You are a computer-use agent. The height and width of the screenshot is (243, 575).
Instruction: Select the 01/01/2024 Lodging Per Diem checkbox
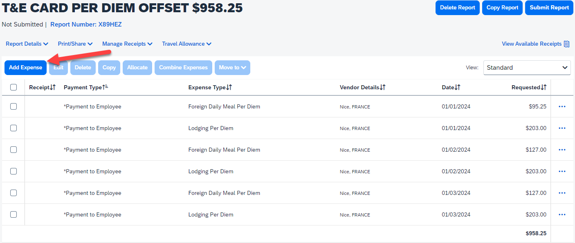13,128
